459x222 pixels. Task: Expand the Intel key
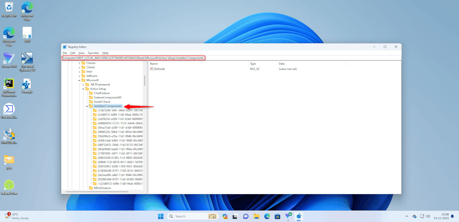click(79, 71)
